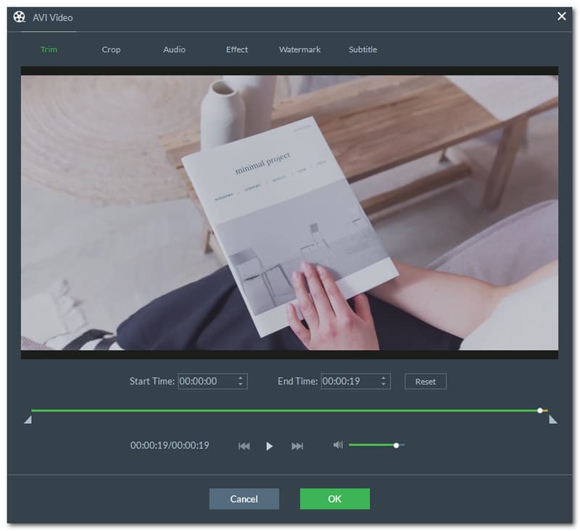Jump to previous frame with rewind icon
The width and height of the screenshot is (580, 531).
244,446
